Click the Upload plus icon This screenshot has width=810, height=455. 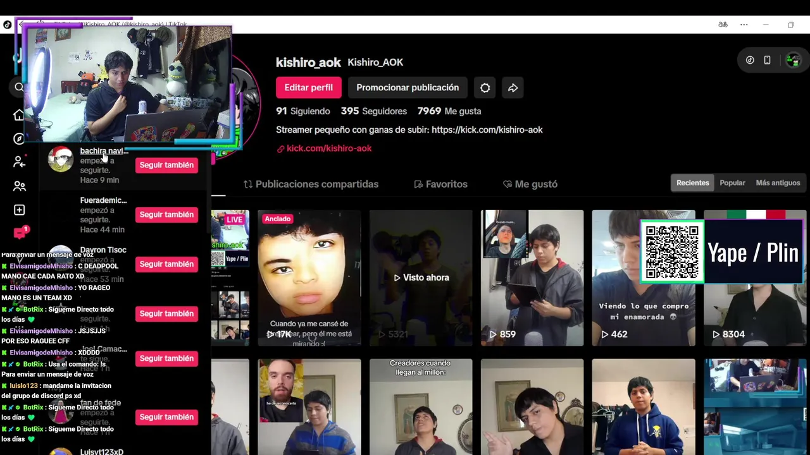coord(19,210)
